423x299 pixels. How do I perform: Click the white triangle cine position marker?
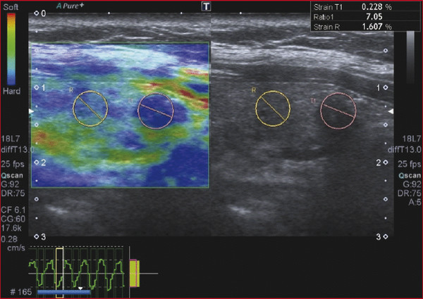[81, 288]
